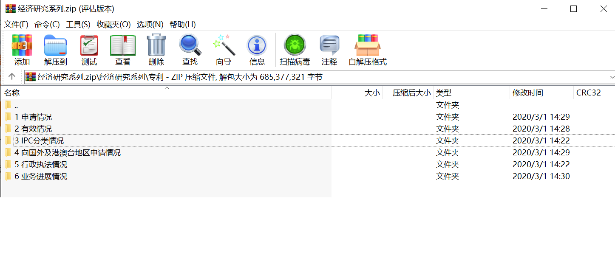Click archive icon in the address bar
The width and height of the screenshot is (615, 275).
tap(31, 77)
